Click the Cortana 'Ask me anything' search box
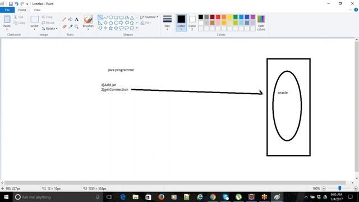359x202 pixels. (x=57, y=197)
